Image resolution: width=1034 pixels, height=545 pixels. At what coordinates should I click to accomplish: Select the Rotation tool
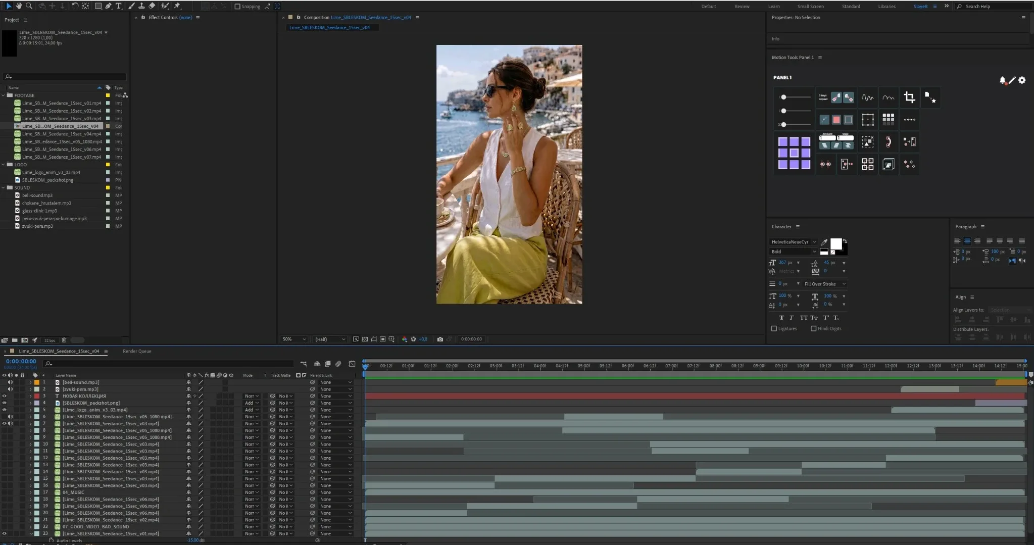pyautogui.click(x=75, y=6)
